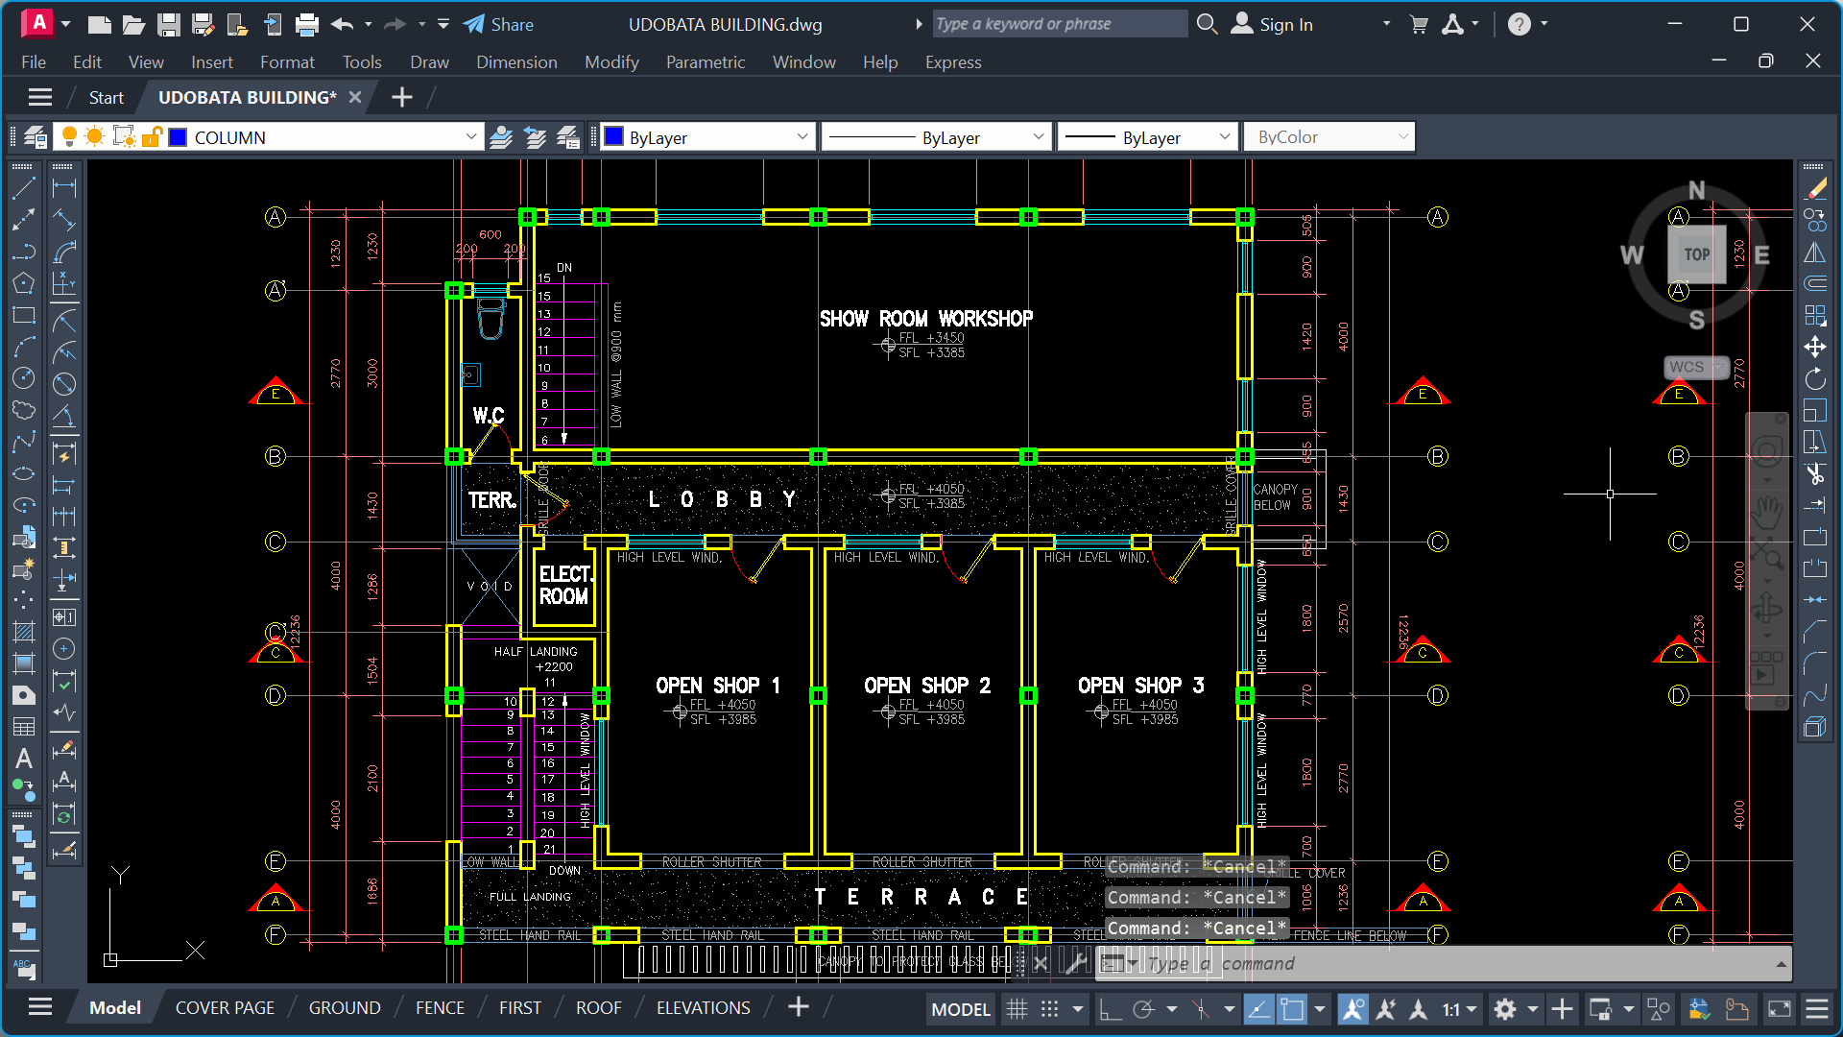The image size is (1843, 1037).
Task: Select the Rectangle tool
Action: 25,316
